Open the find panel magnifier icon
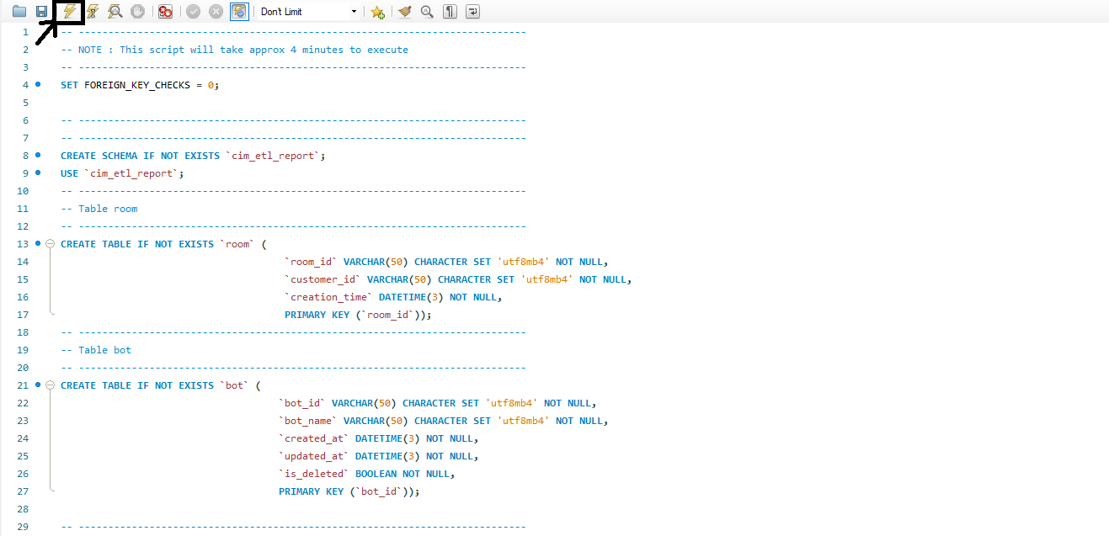 point(427,12)
